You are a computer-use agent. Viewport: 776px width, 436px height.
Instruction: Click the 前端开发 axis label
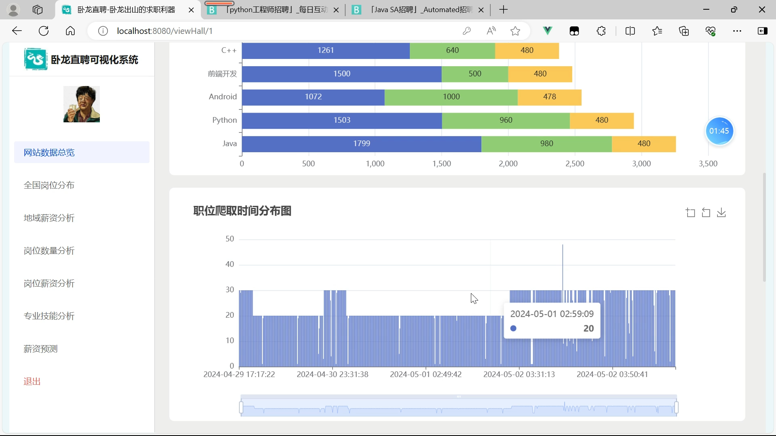(x=222, y=74)
